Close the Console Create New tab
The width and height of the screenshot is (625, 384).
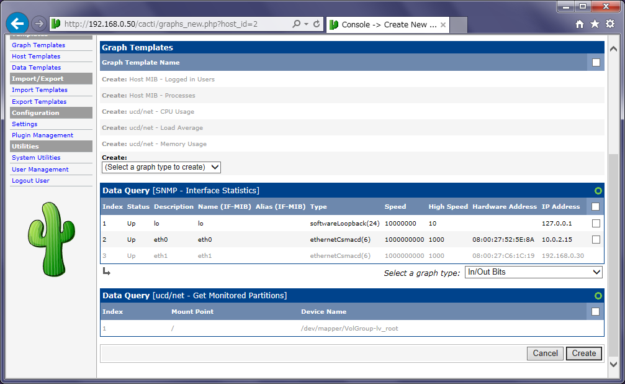pos(443,25)
